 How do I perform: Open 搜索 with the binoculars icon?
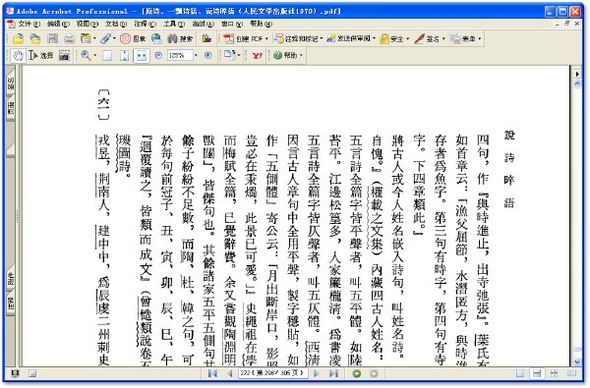(x=180, y=38)
